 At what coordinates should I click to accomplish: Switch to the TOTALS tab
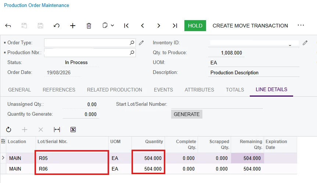(x=235, y=90)
